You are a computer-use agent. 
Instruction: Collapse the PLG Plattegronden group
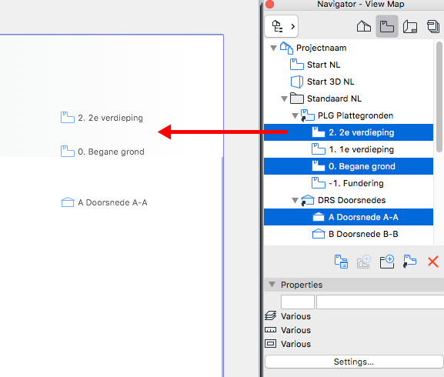295,115
